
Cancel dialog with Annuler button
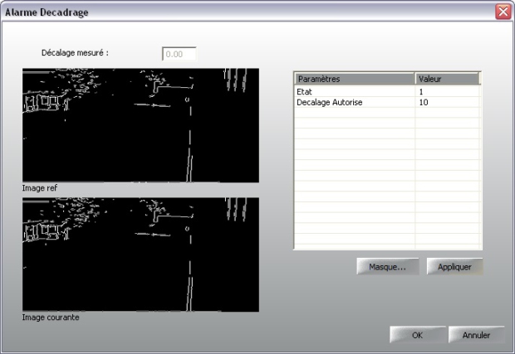[476, 335]
